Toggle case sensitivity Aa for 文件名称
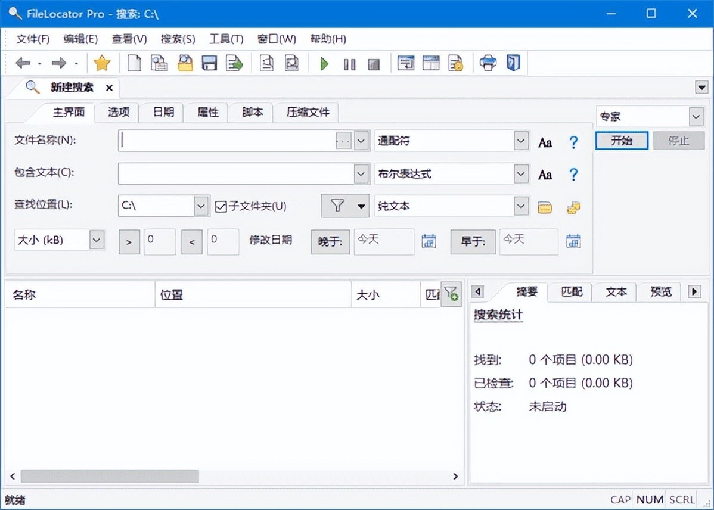 pos(545,142)
